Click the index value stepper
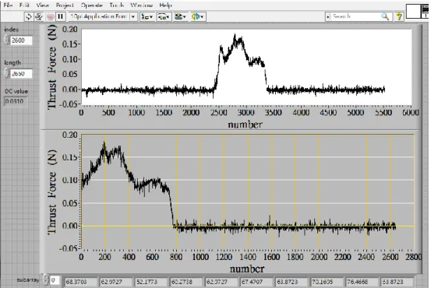 7,40
